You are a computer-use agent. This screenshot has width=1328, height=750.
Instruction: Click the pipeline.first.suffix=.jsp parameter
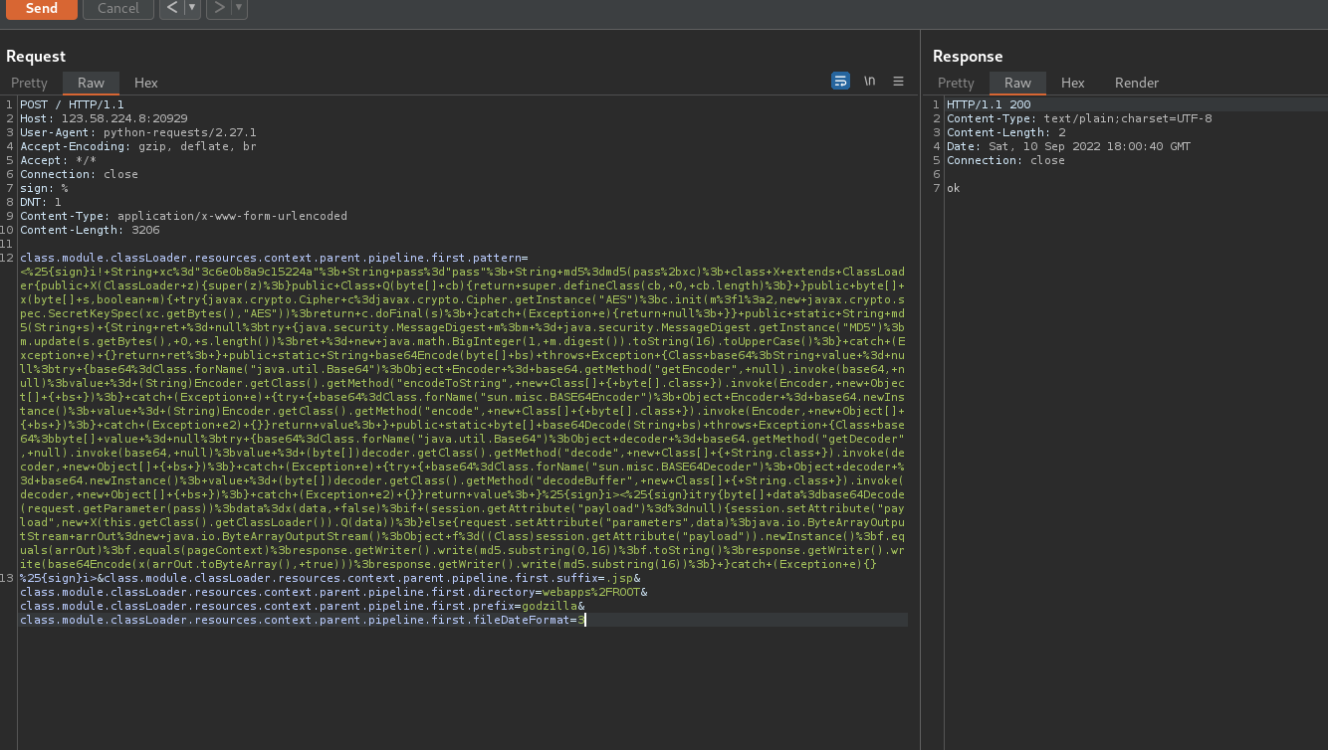click(370, 578)
